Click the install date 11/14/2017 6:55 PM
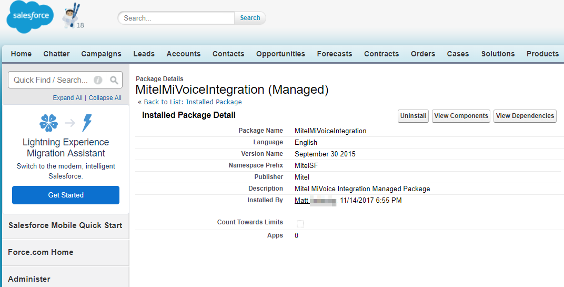The height and width of the screenshot is (287, 564). (x=371, y=200)
